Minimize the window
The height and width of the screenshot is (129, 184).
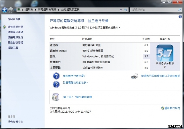coord(164,2)
